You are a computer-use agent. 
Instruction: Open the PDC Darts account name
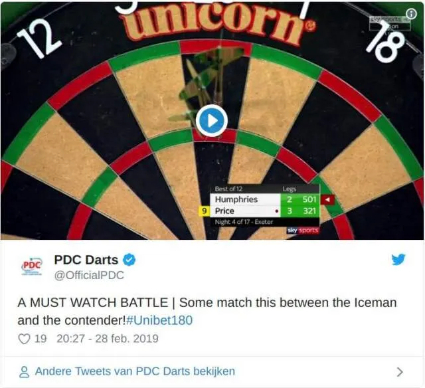(x=86, y=260)
